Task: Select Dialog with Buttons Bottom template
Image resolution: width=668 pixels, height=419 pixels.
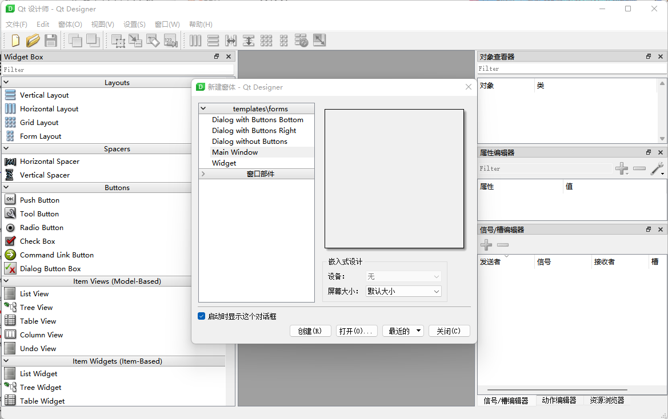Action: click(257, 119)
